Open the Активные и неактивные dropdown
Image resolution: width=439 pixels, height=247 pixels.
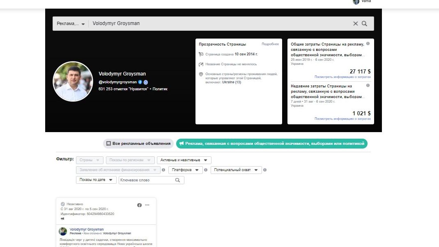[184, 160]
